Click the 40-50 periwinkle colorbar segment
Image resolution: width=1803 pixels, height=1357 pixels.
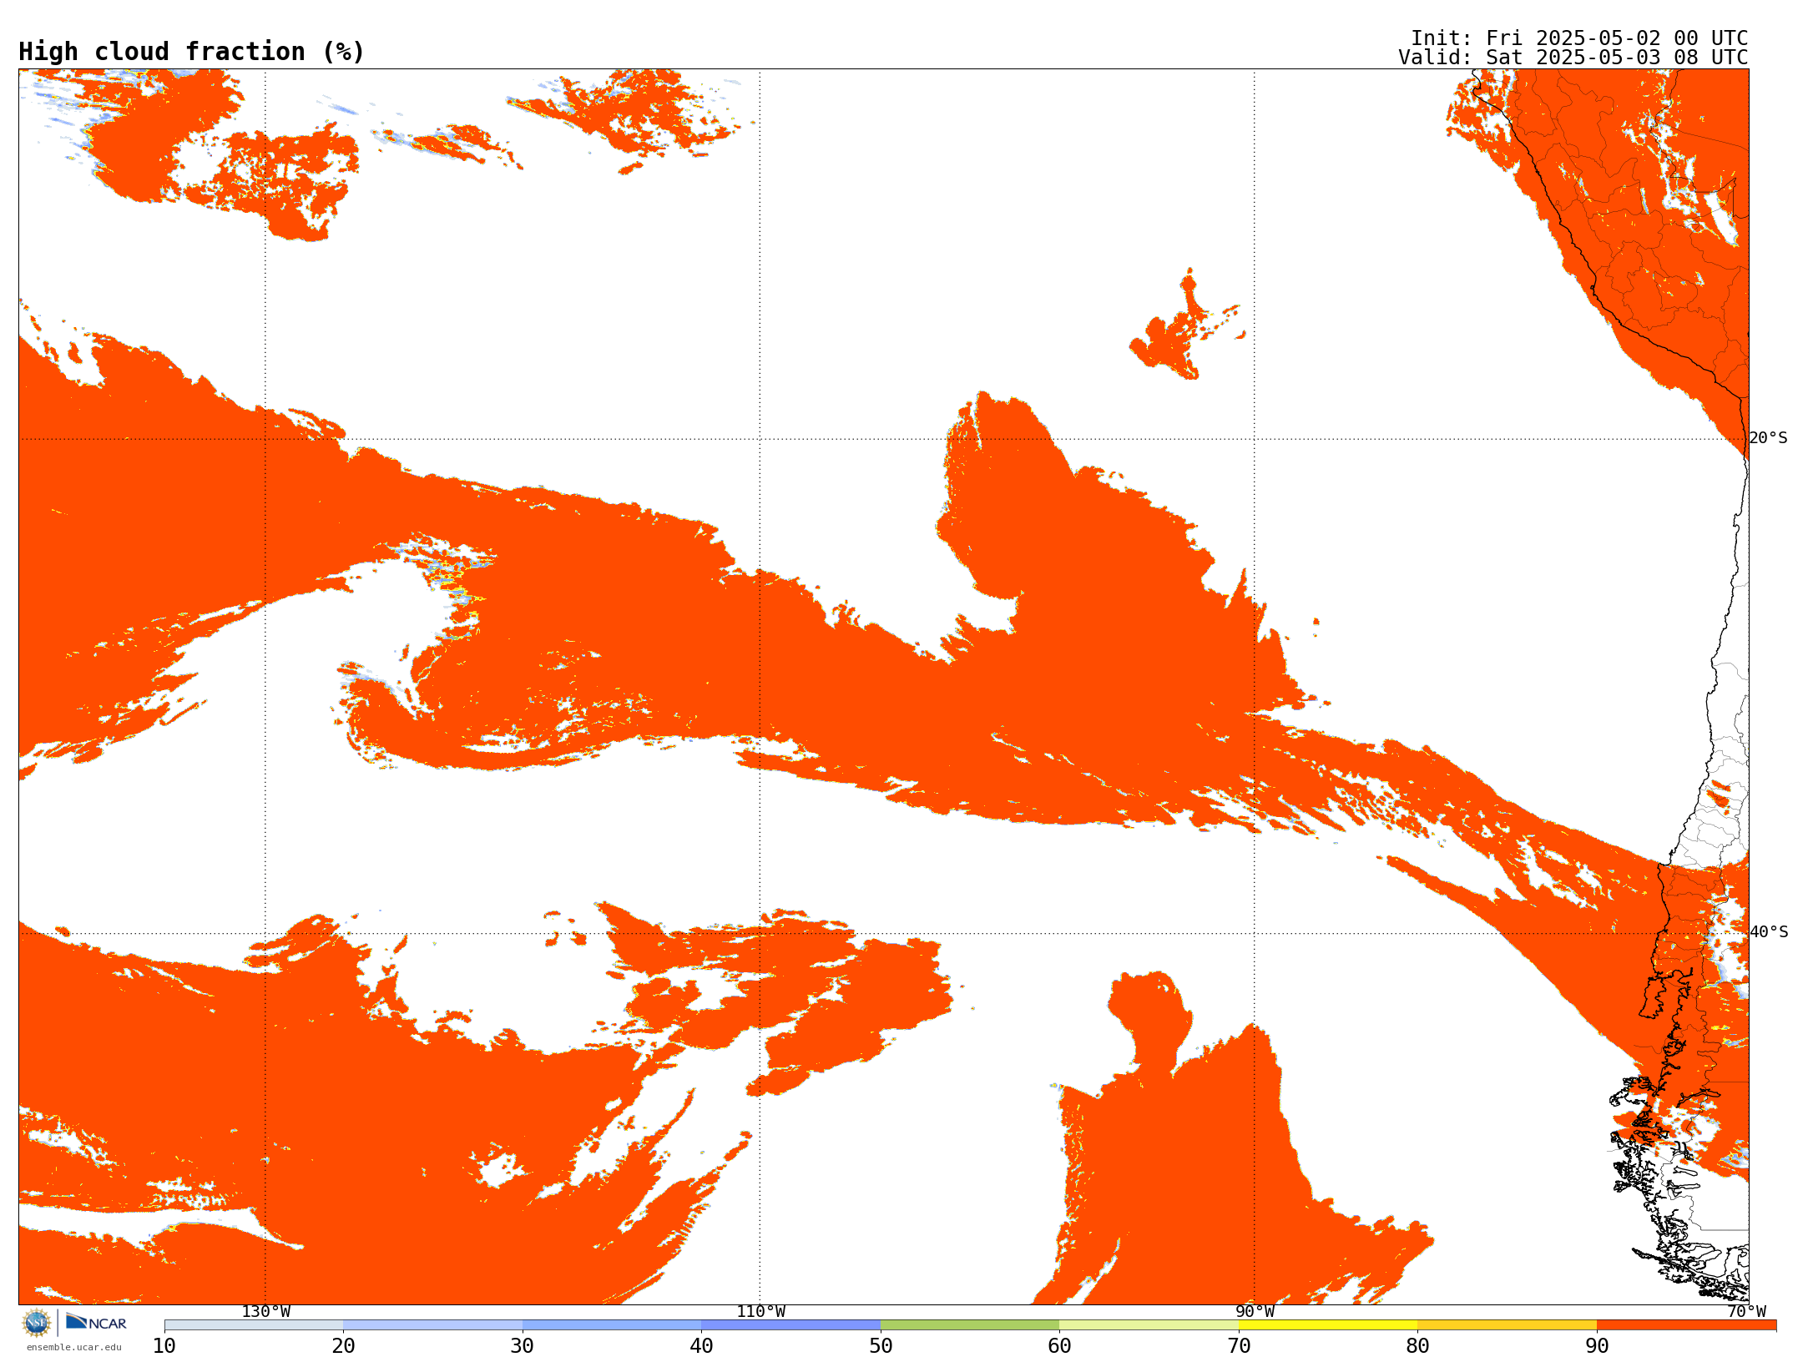[790, 1325]
